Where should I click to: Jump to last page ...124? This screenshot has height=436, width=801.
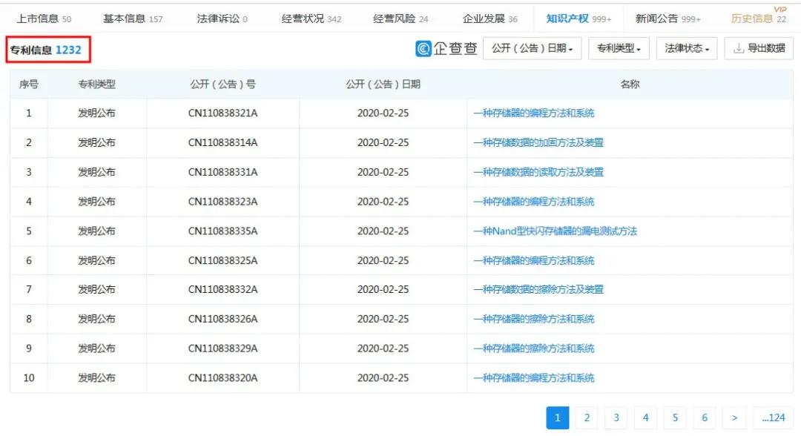point(774,417)
